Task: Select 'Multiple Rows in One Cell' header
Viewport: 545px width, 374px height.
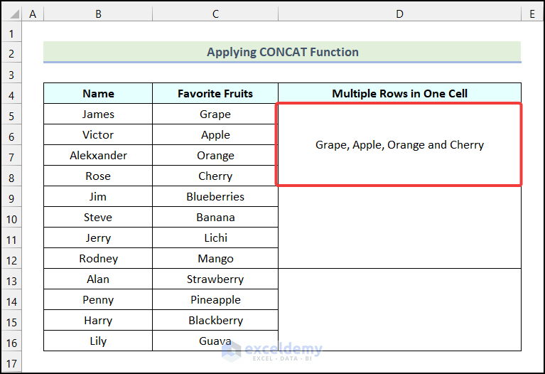Action: click(399, 94)
